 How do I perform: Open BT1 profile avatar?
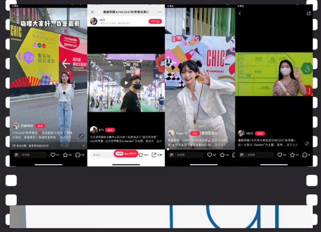tap(94, 130)
